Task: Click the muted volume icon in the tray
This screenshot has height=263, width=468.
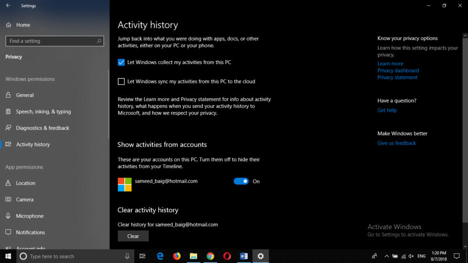Action: click(411, 256)
